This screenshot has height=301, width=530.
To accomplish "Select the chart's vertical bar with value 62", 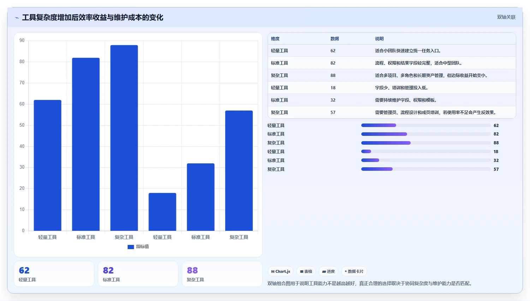I will tap(48, 165).
